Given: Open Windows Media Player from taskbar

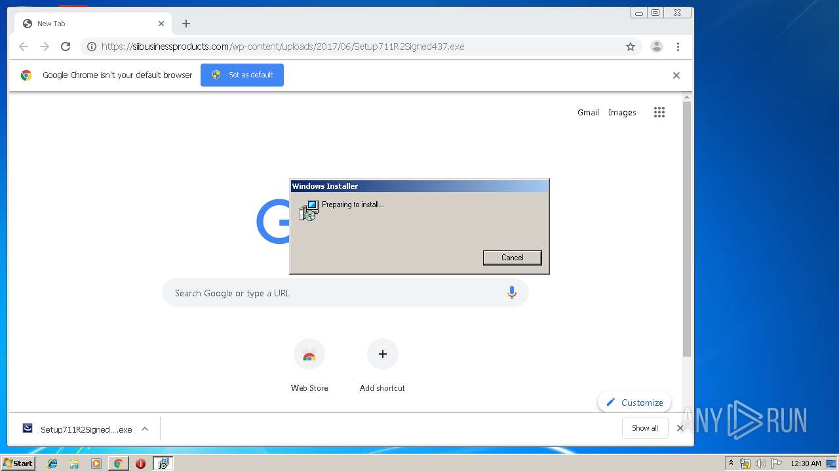Looking at the screenshot, I should pos(96,463).
